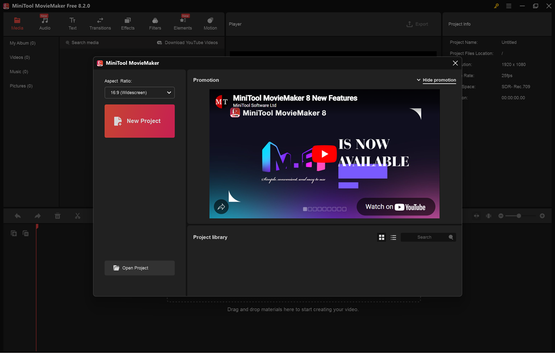This screenshot has height=353, width=555.
Task: Switch project library to grid view
Action: (x=381, y=237)
